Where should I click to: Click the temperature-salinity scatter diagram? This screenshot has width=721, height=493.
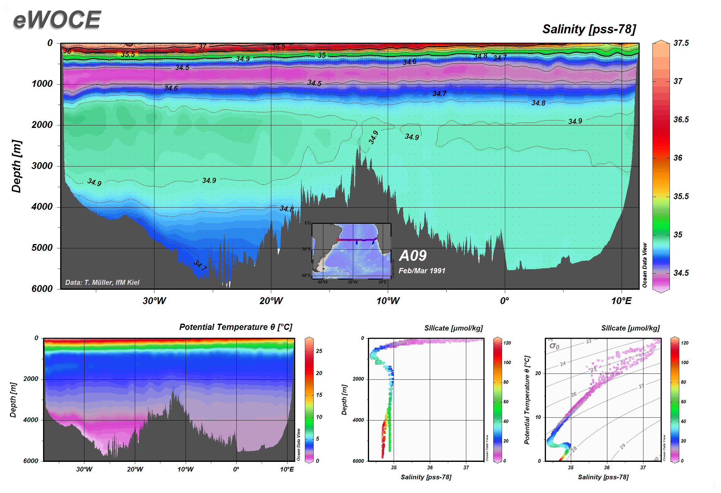(603, 399)
